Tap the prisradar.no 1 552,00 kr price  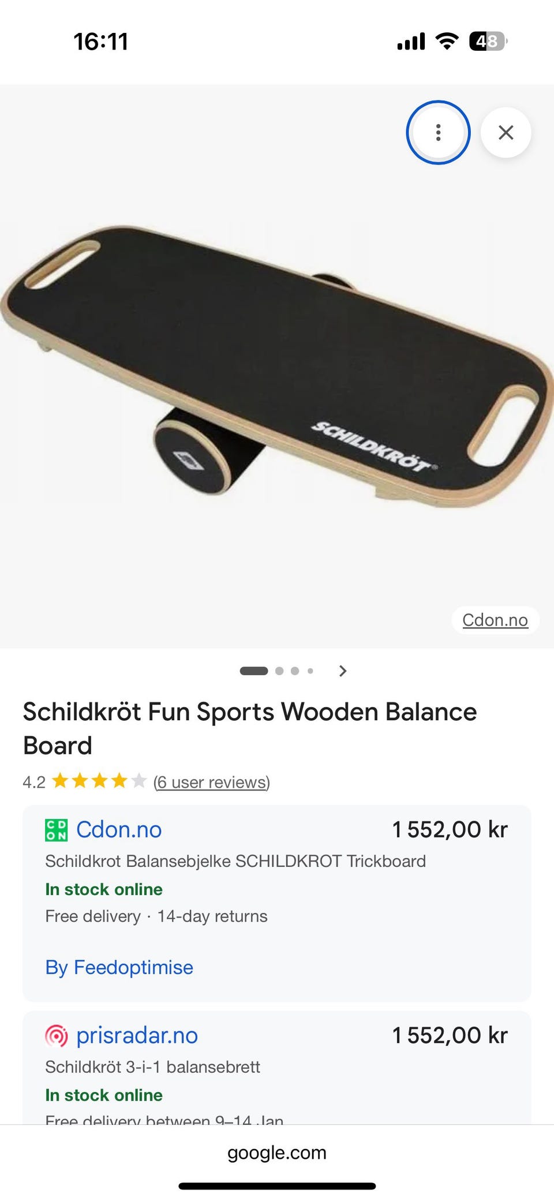coord(450,1035)
